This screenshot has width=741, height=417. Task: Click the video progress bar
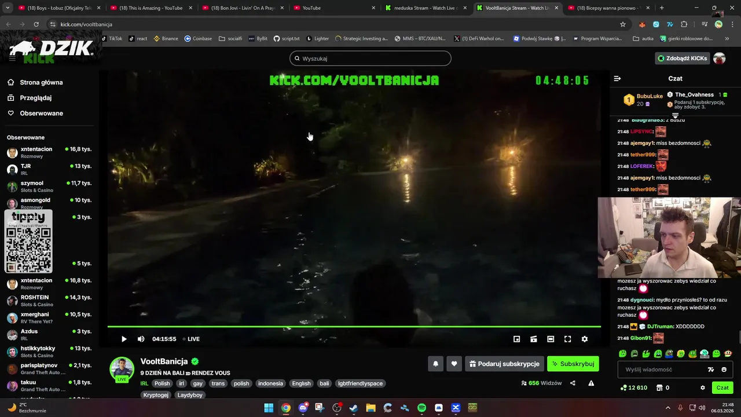(x=354, y=327)
